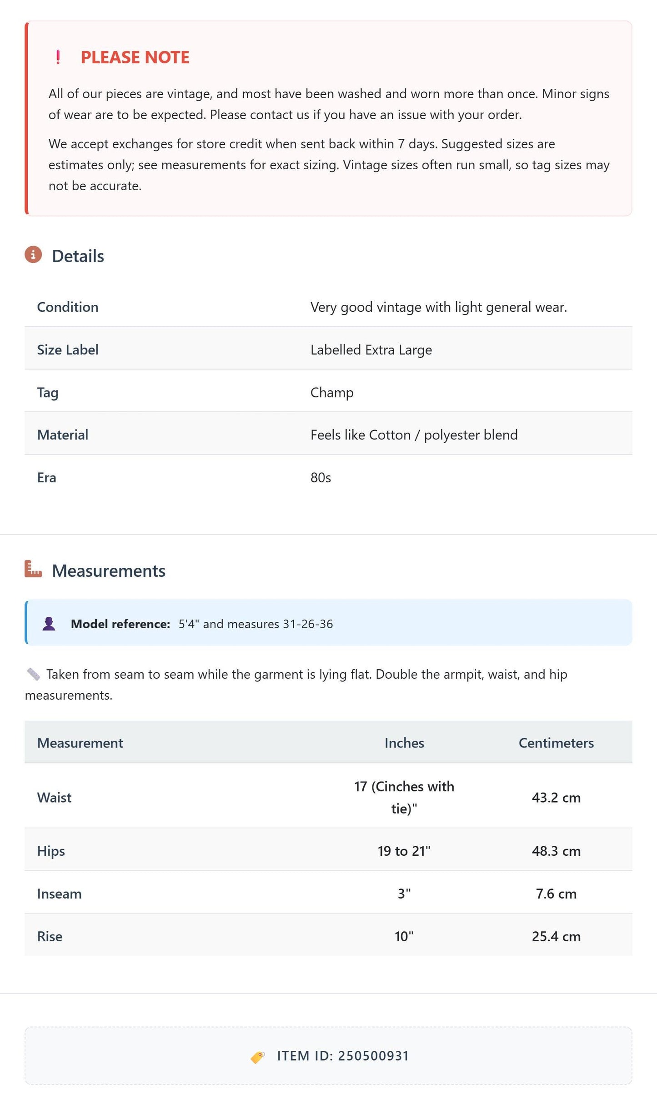657x1106 pixels.
Task: Click the Champ tag value
Action: (x=332, y=393)
